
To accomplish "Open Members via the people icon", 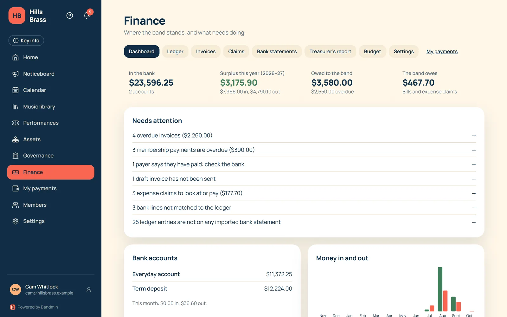I will (16, 205).
